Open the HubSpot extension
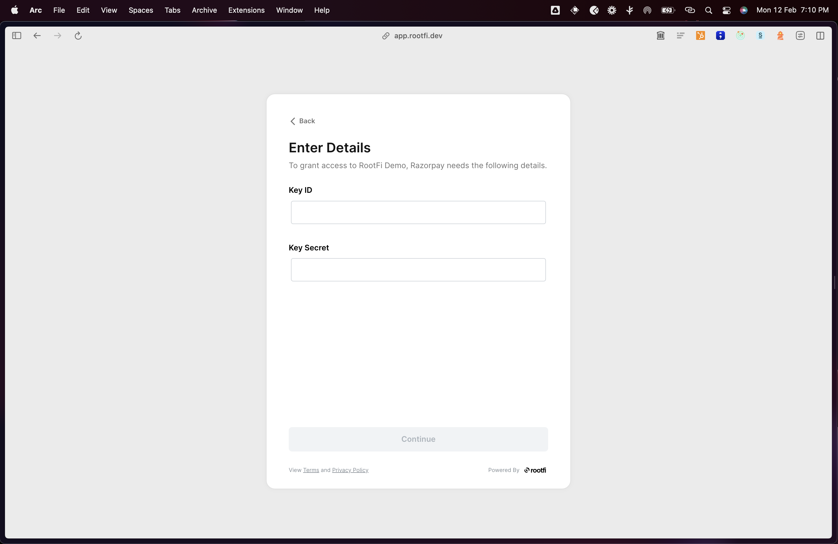The image size is (838, 544). coord(700,35)
